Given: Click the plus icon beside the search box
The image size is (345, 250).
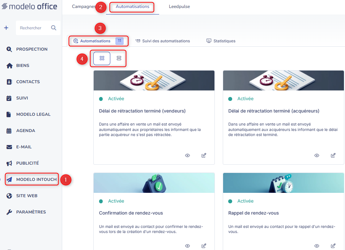Looking at the screenshot, I should (6, 28).
